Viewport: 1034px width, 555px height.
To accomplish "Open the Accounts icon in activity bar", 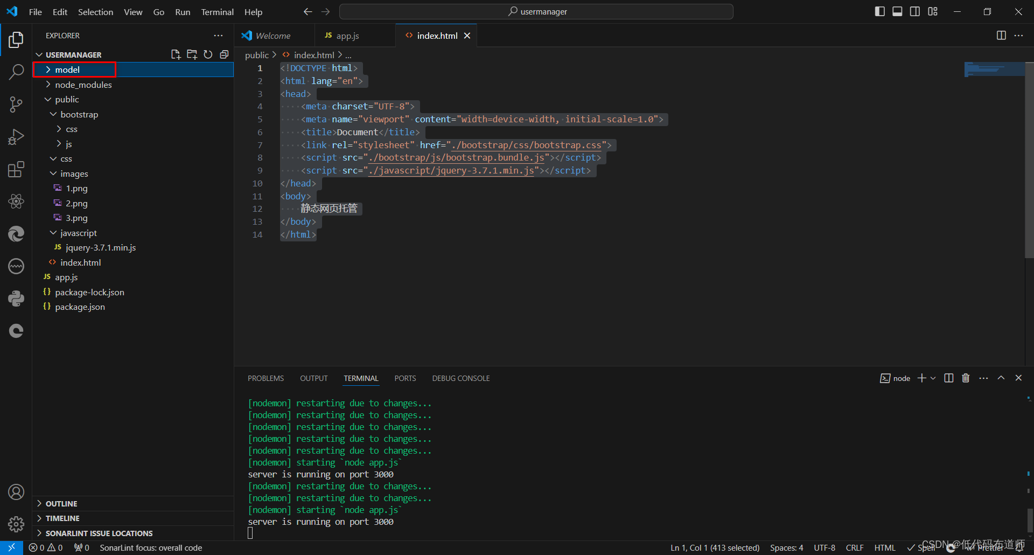I will pyautogui.click(x=16, y=492).
